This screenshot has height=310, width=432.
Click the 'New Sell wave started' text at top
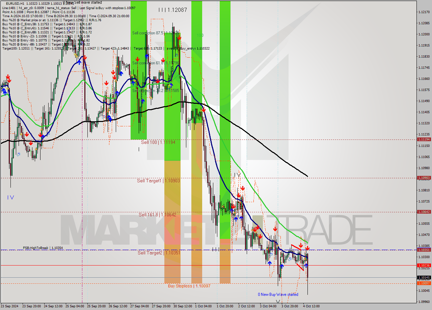(x=84, y=2)
